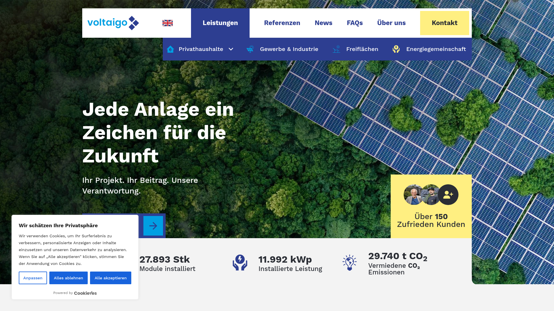Open the FAQs page
554x311 pixels.
coord(355,23)
